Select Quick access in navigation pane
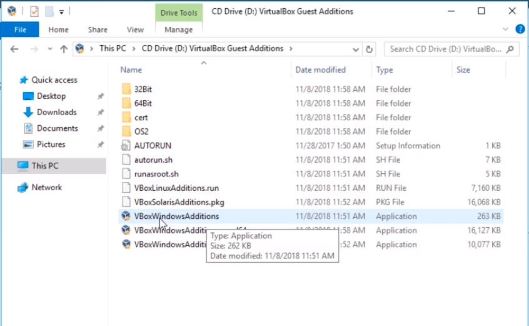 point(54,80)
